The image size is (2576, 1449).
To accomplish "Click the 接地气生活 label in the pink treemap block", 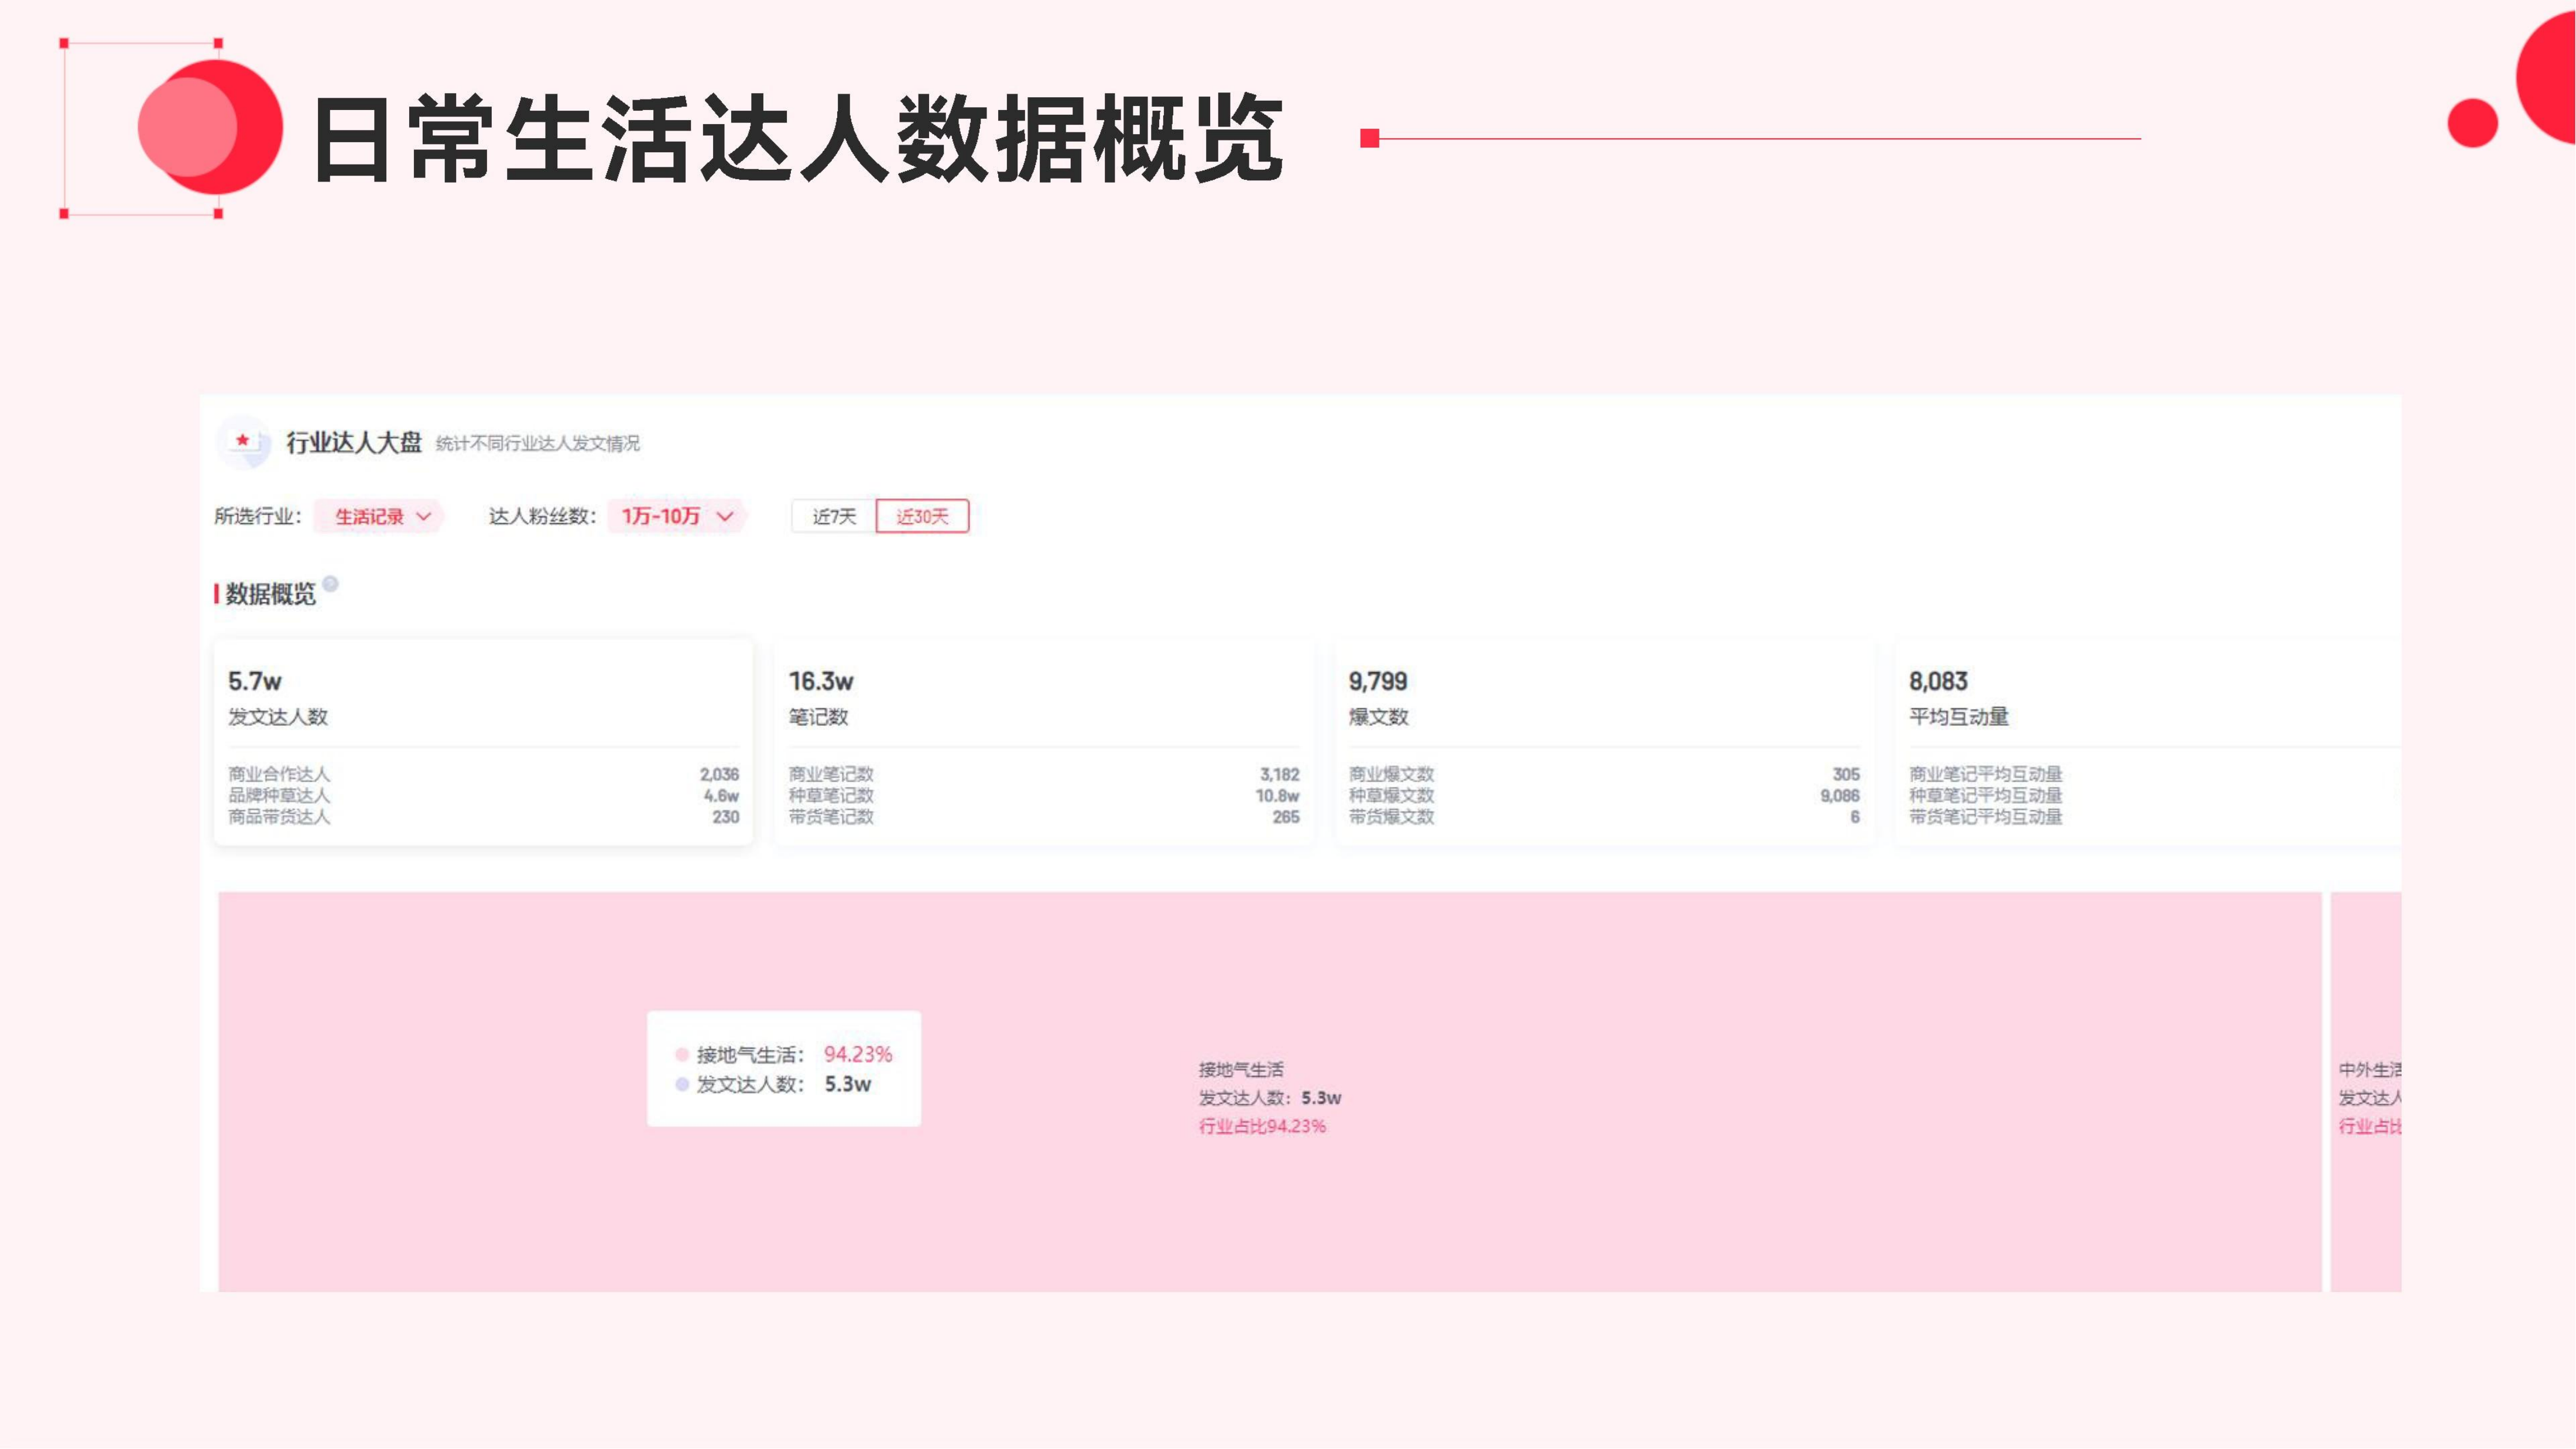I will (x=1241, y=1069).
